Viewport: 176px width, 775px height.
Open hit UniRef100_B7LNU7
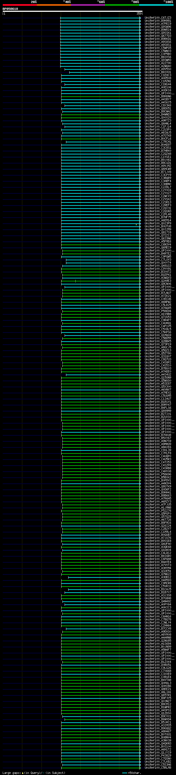[x=158, y=293]
